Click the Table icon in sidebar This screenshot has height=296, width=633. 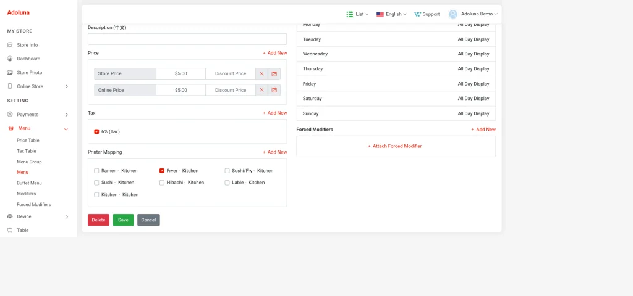coord(10,231)
